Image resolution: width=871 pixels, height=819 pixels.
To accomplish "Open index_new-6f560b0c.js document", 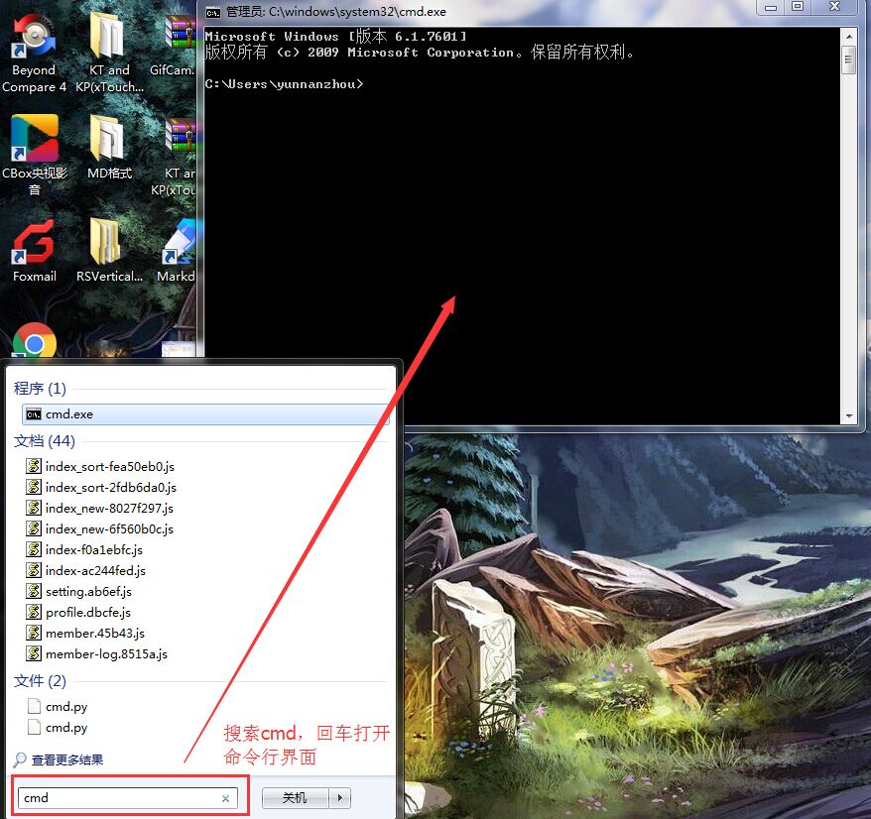I will pos(99,528).
